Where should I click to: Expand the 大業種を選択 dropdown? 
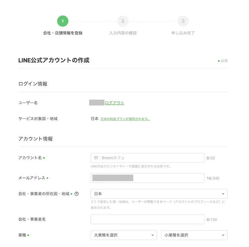(124, 235)
